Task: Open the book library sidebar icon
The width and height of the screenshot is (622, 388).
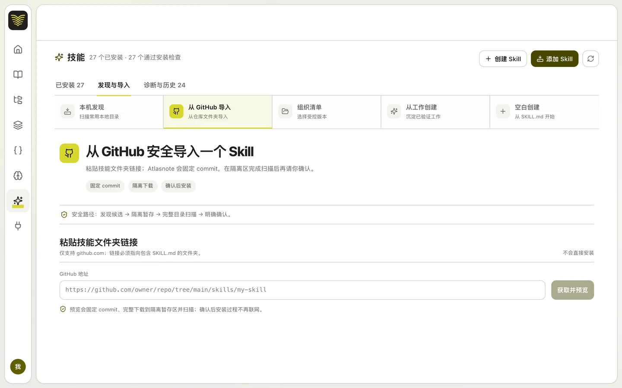Action: 18,75
